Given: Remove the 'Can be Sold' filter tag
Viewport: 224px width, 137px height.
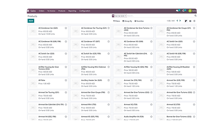Looking at the screenshot, I should 125,16.
